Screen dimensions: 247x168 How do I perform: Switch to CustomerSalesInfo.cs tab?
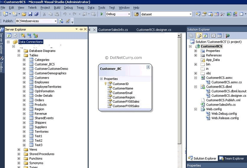113,30
